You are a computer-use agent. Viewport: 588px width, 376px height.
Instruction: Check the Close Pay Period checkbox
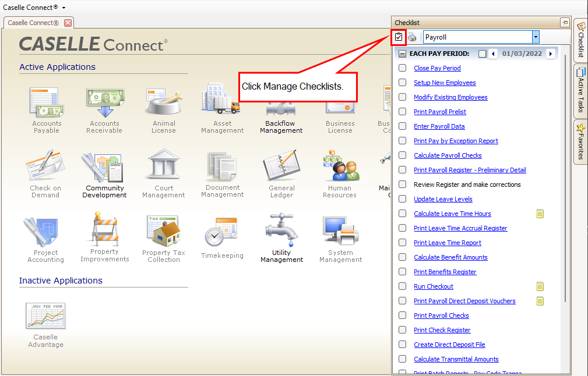pos(402,68)
